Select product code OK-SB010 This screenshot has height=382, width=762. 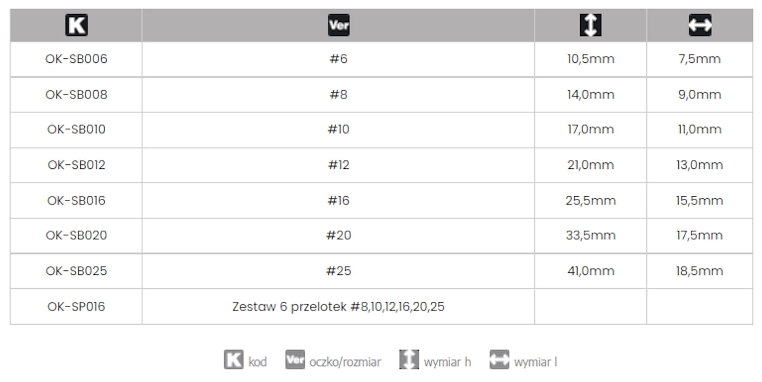[76, 129]
